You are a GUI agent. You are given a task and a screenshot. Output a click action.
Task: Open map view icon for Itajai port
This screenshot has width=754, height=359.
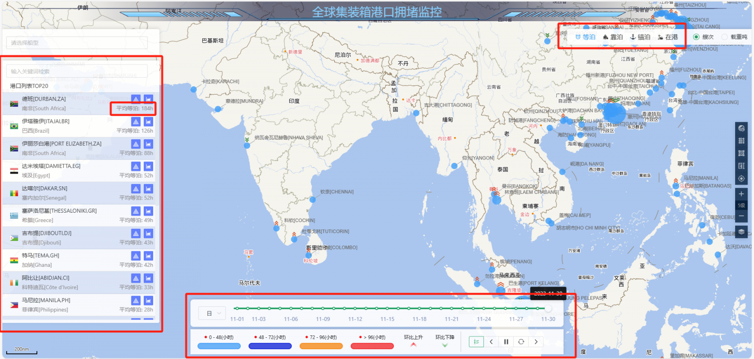point(136,121)
